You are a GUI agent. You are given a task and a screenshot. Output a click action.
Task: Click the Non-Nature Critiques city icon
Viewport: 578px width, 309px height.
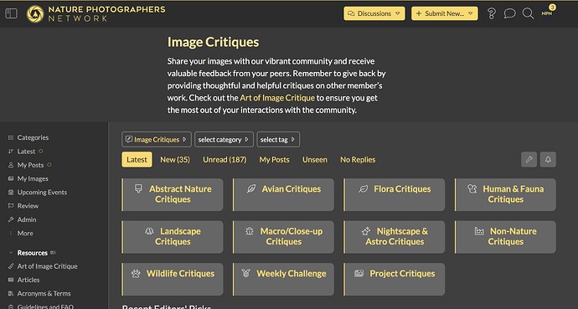point(479,231)
